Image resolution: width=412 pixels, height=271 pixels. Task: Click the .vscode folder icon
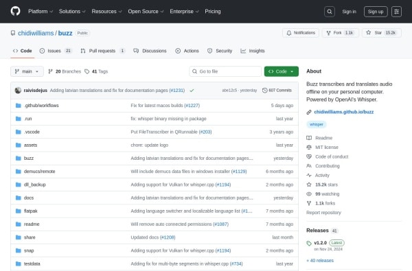point(18,132)
